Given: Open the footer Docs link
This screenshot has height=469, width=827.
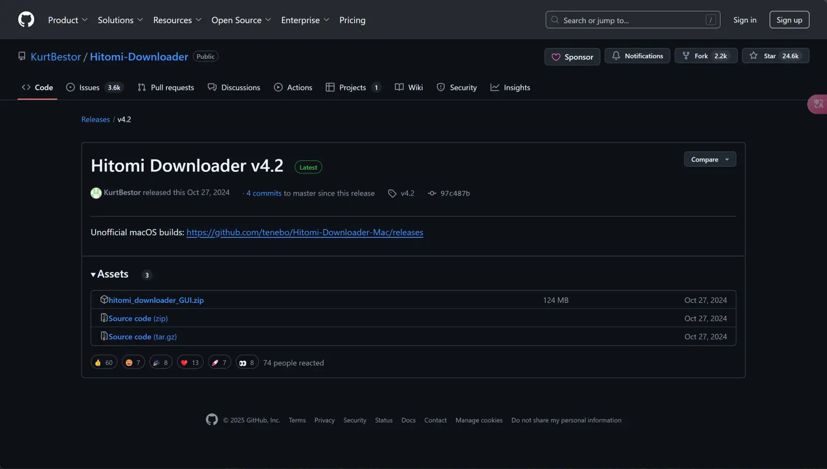Looking at the screenshot, I should (408, 420).
